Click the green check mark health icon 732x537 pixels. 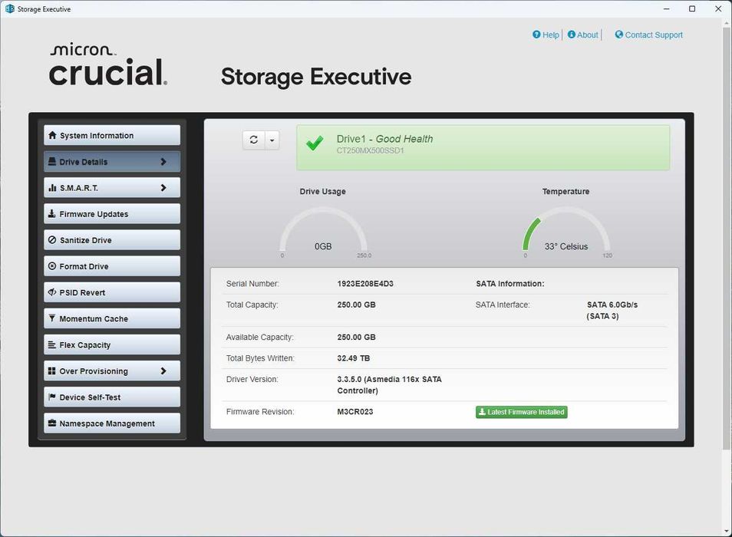tap(315, 143)
